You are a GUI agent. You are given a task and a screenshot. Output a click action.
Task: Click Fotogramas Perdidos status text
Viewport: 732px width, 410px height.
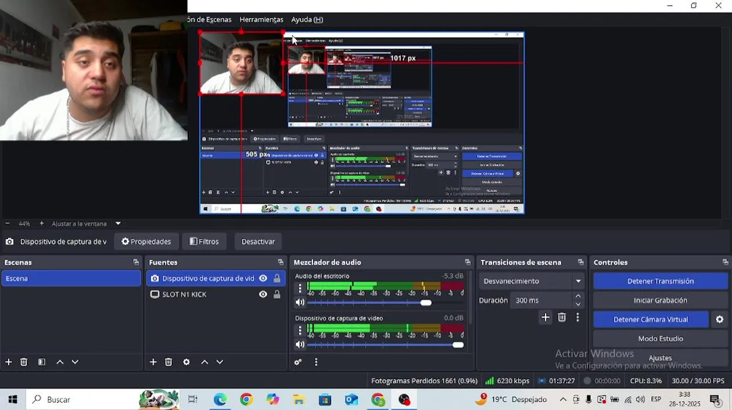[x=424, y=381]
